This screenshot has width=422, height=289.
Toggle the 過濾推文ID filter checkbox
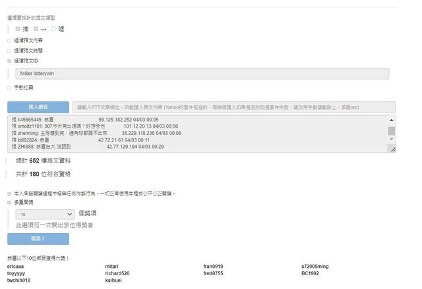pyautogui.click(x=9, y=61)
